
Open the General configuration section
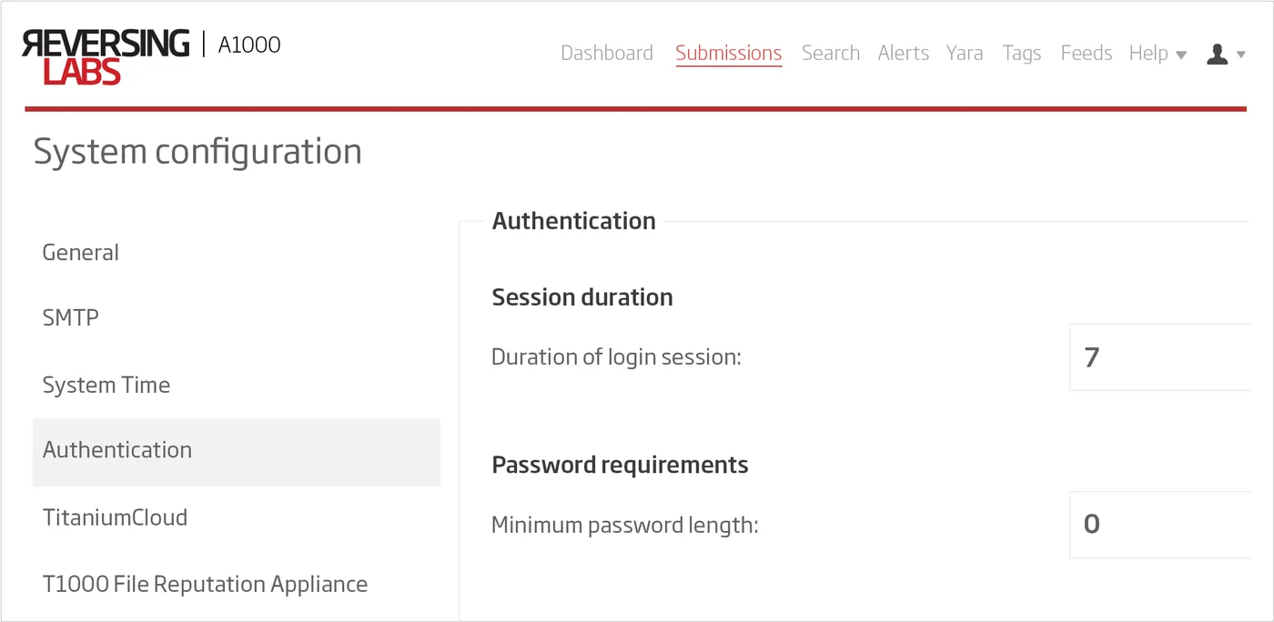[x=80, y=252]
